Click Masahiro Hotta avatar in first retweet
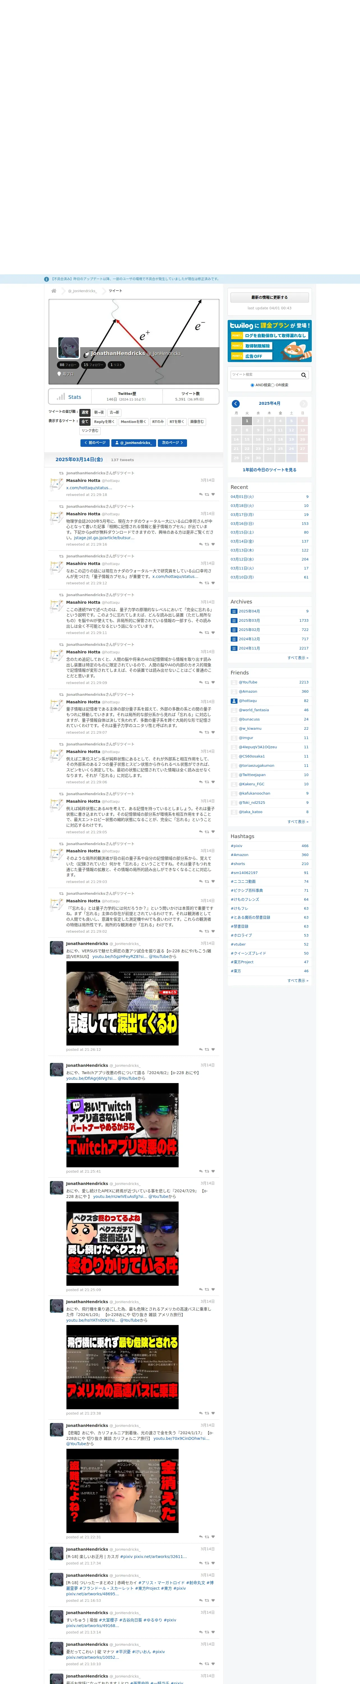 (57, 484)
